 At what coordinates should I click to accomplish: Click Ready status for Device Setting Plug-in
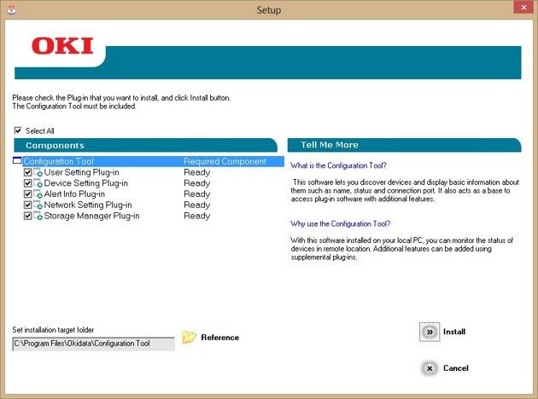(197, 183)
